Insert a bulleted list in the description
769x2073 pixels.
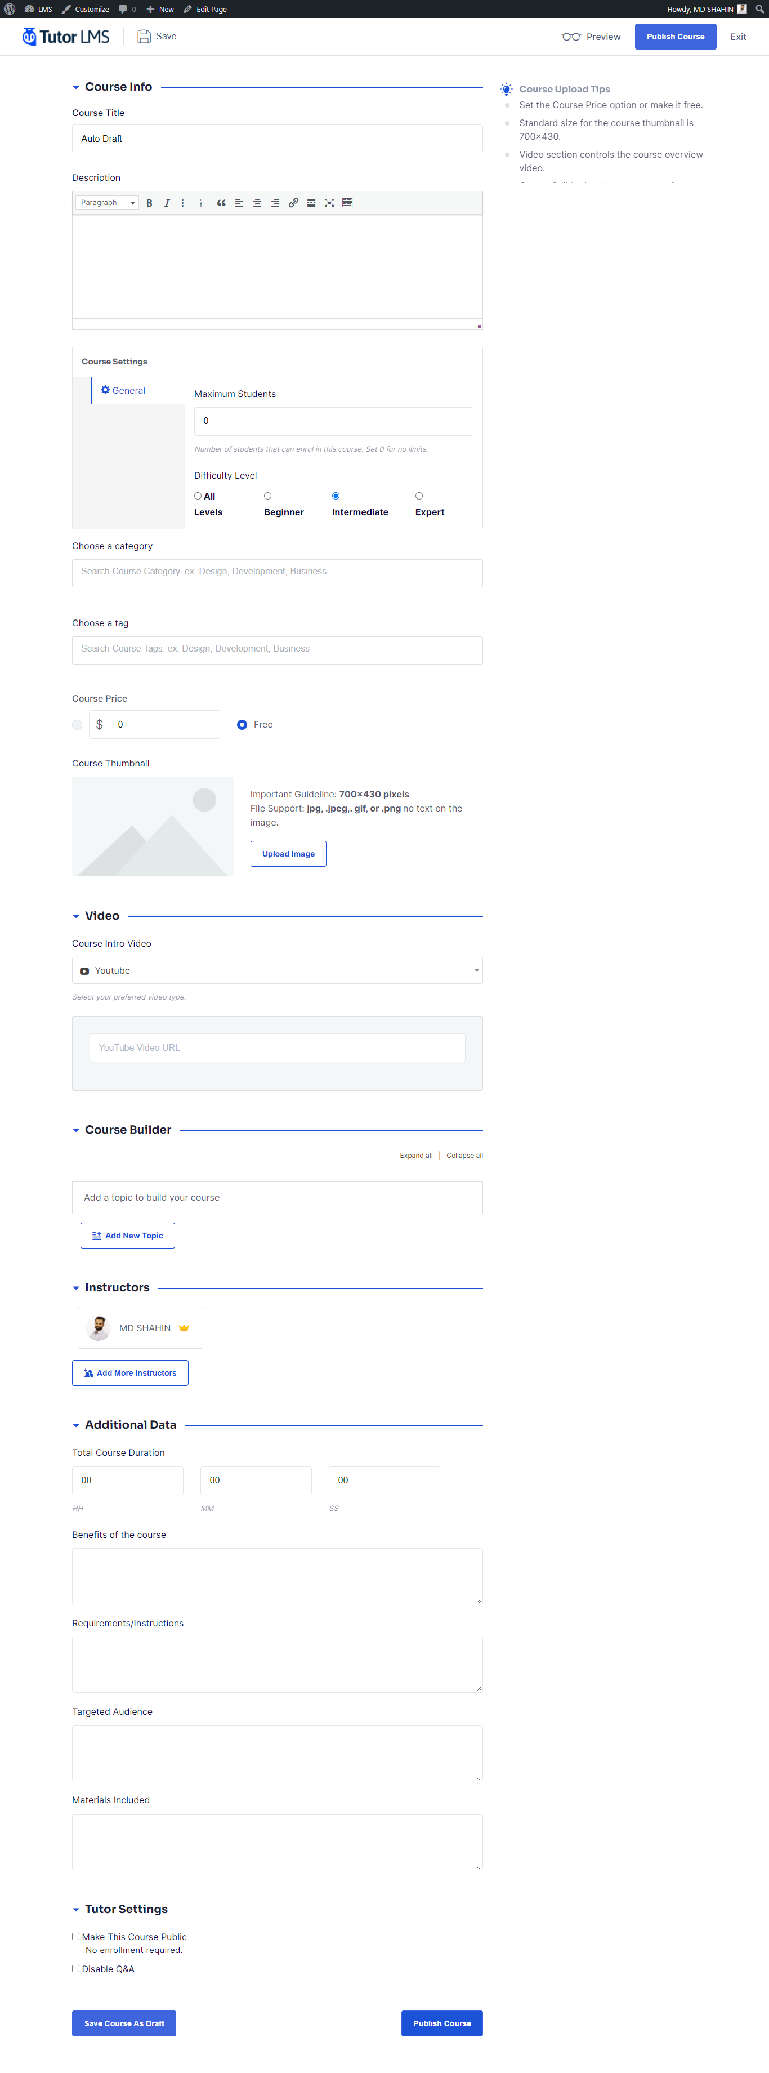(x=185, y=203)
